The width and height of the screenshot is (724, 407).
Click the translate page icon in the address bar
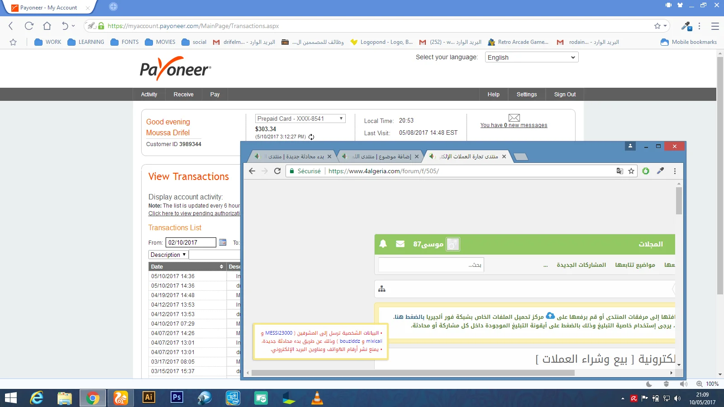tap(619, 171)
